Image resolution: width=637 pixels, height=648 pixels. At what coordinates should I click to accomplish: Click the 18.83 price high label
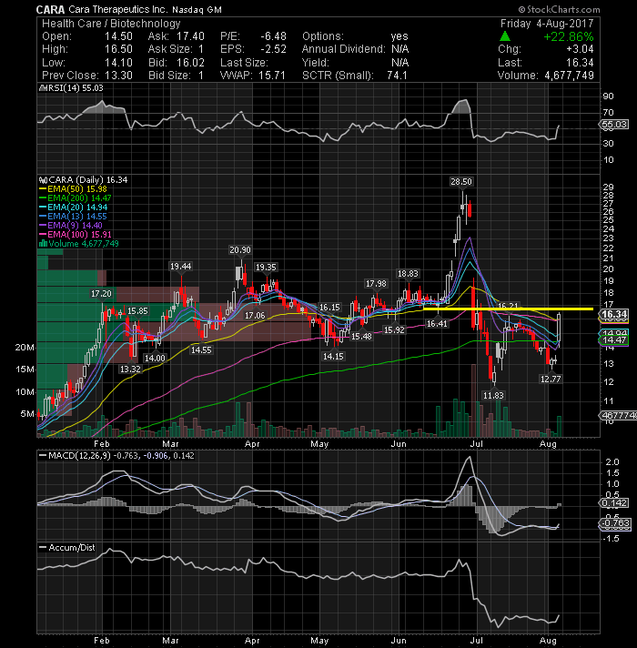pos(408,274)
